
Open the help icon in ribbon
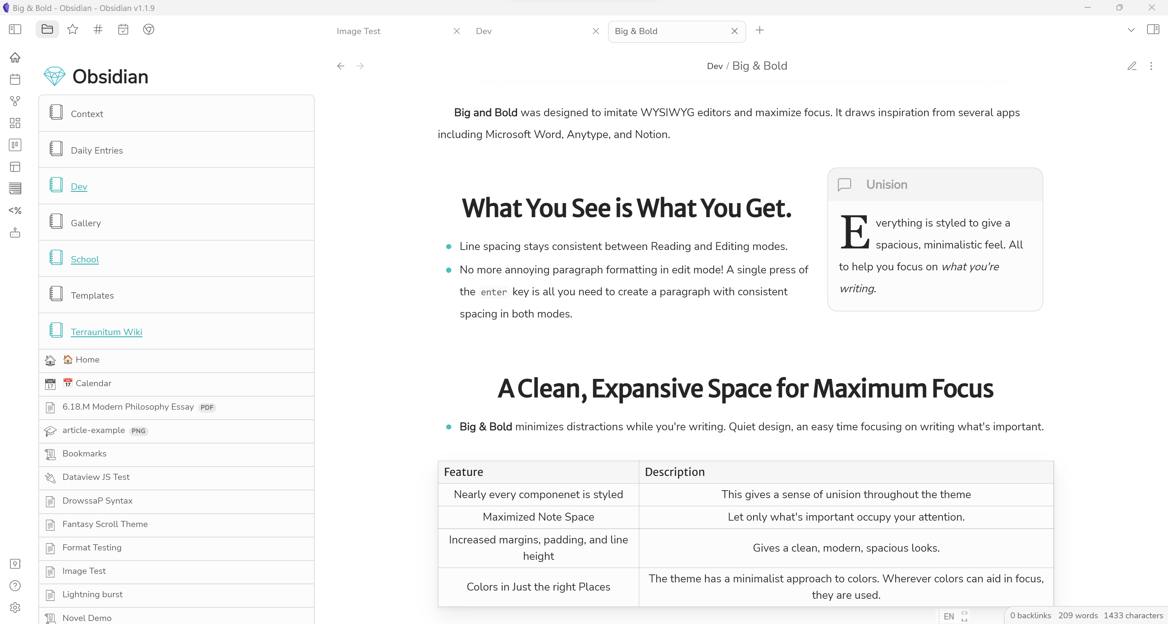click(15, 585)
